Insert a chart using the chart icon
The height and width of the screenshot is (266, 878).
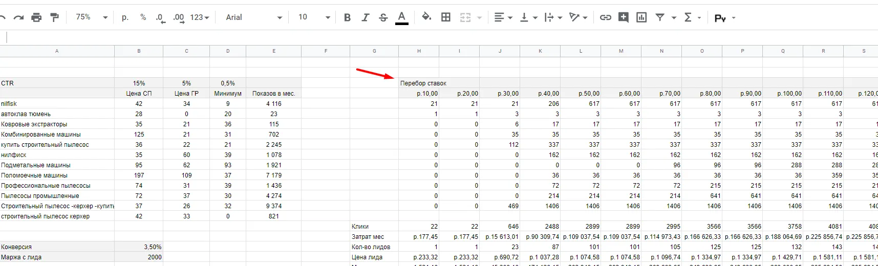[641, 17]
